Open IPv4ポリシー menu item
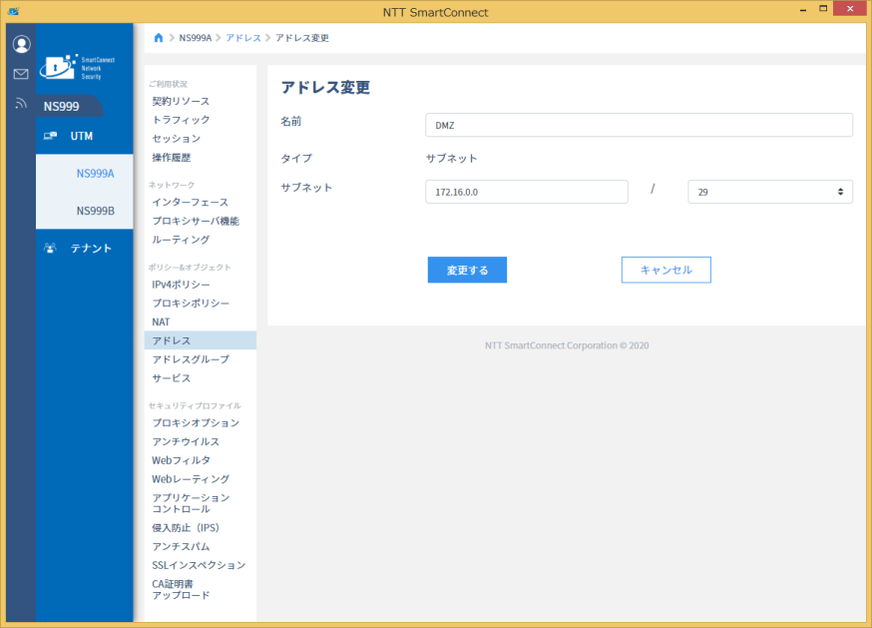The width and height of the screenshot is (872, 628). point(181,285)
